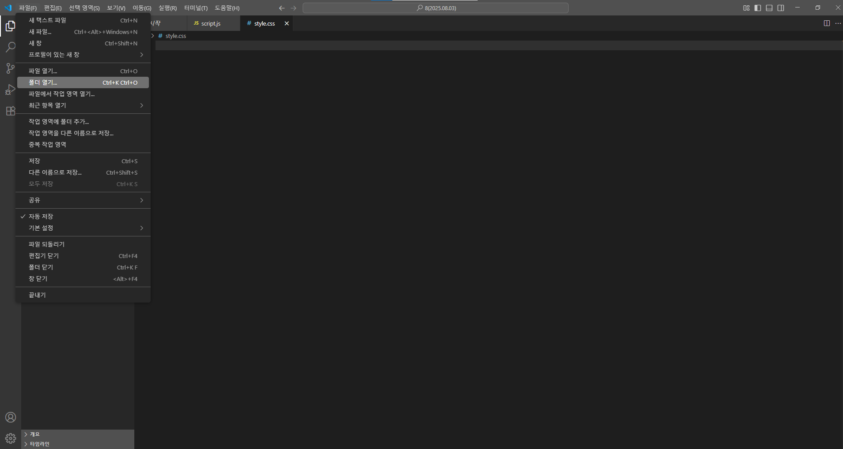Open the Source Control view icon
The width and height of the screenshot is (843, 449).
coord(10,68)
